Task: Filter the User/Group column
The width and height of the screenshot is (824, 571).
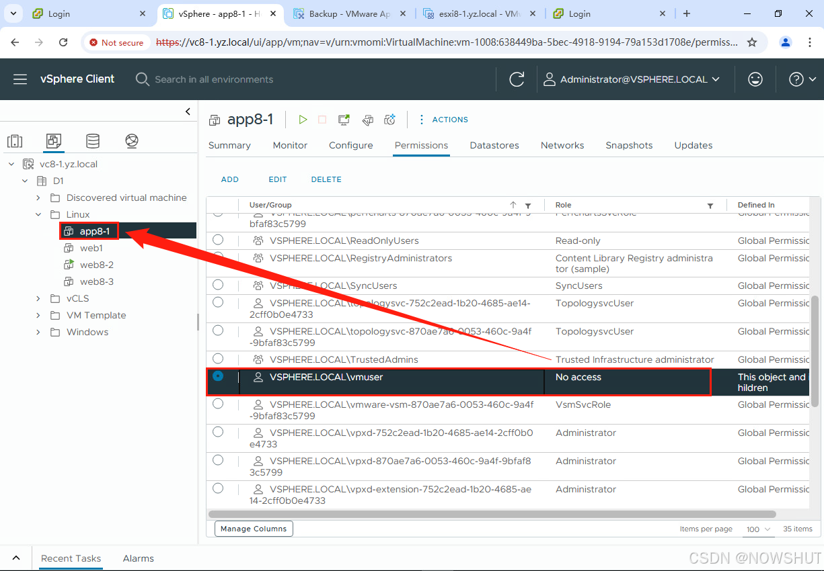Action: [x=528, y=206]
